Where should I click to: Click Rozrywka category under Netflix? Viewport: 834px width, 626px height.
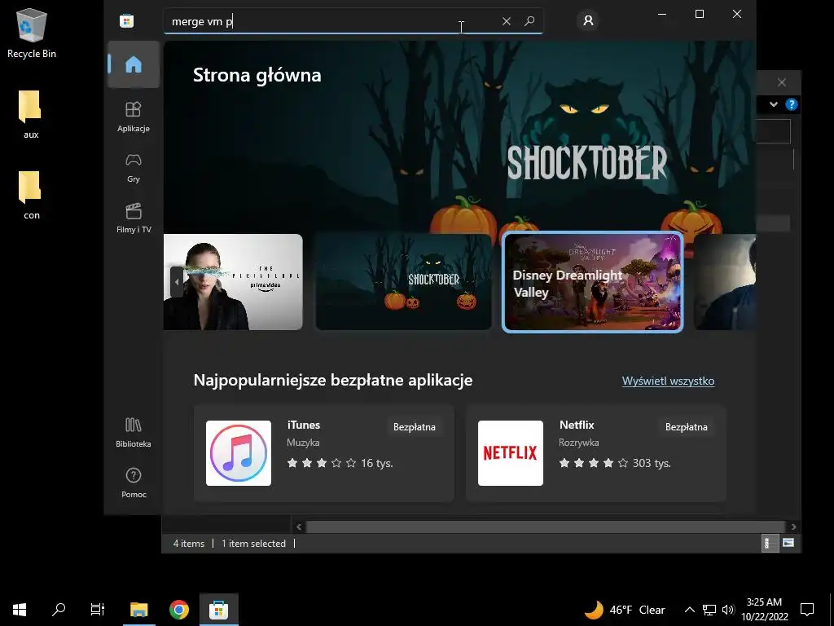click(x=579, y=443)
